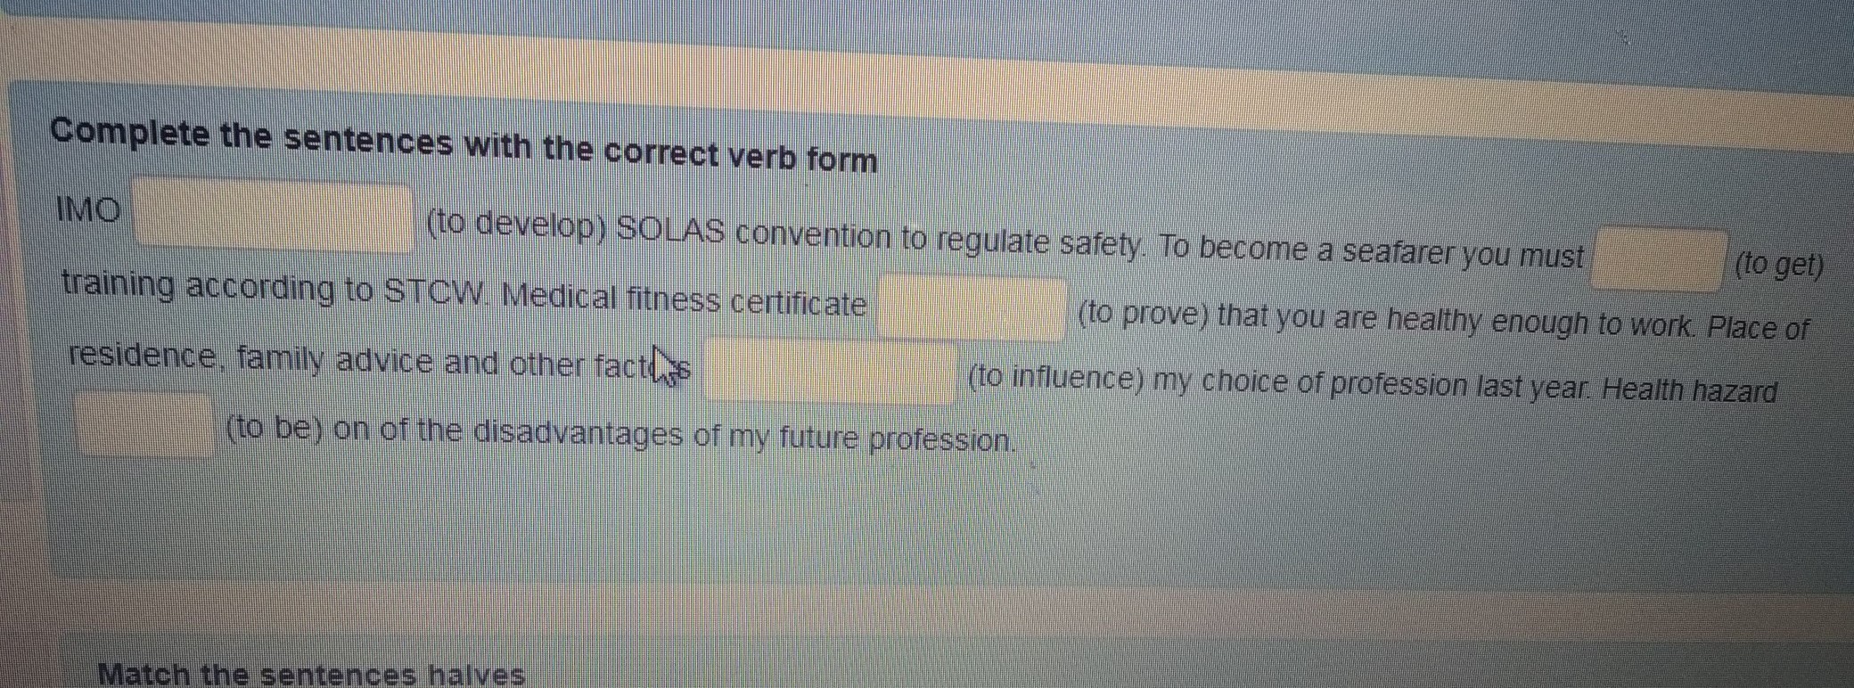Click the '(to influence)' verb hint

click(x=1054, y=380)
